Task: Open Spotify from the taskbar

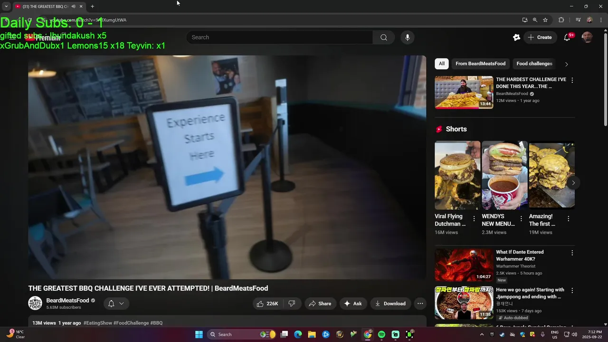Action: 381,334
